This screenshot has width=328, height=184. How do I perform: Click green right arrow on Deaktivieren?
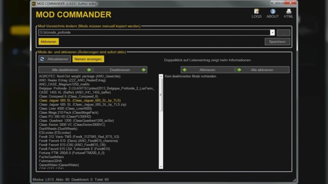tap(144, 70)
